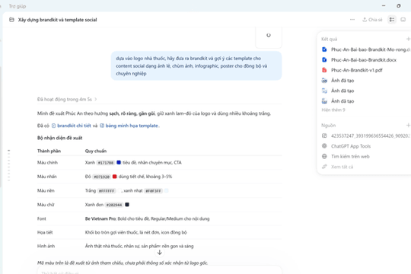Click the ChatGPT App Tools icon

[324, 146]
